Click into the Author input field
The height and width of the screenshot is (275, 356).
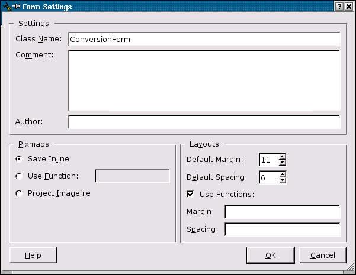pyautogui.click(x=204, y=122)
